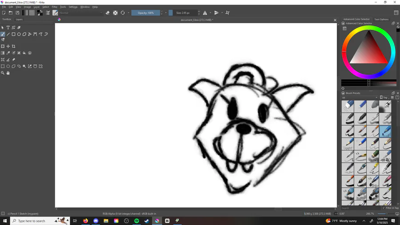Viewport: 400px width, 225px height.
Task: Select the Transform tool
Action: 3,46
